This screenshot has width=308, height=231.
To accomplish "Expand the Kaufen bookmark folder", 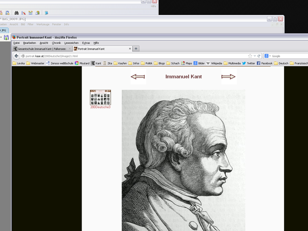I will 120,63.
